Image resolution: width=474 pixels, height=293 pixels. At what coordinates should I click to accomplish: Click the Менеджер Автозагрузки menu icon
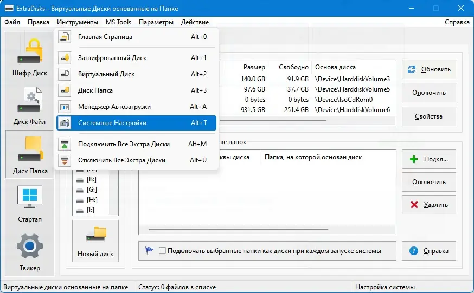pos(65,107)
